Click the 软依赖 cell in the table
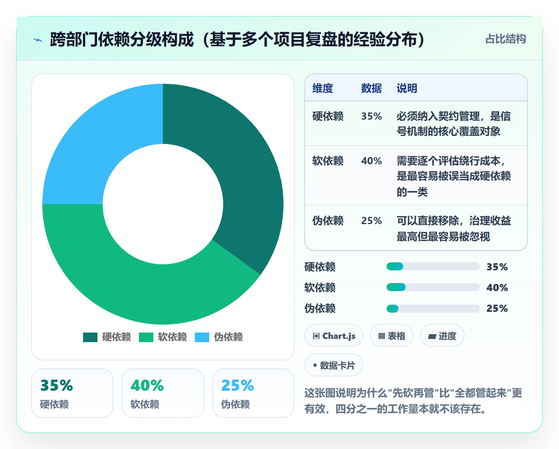 pyautogui.click(x=328, y=161)
